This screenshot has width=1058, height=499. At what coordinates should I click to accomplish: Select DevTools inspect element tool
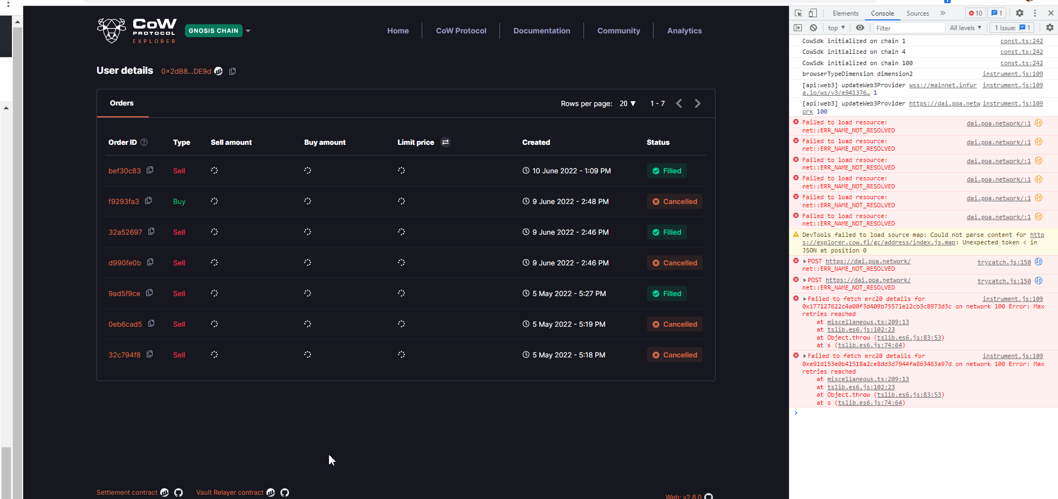click(x=799, y=13)
